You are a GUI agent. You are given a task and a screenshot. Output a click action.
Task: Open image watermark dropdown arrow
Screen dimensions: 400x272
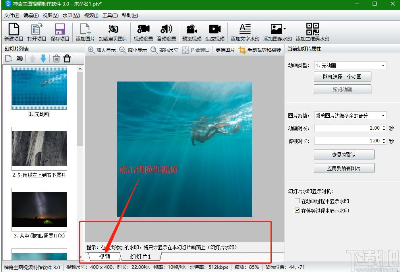click(285, 29)
